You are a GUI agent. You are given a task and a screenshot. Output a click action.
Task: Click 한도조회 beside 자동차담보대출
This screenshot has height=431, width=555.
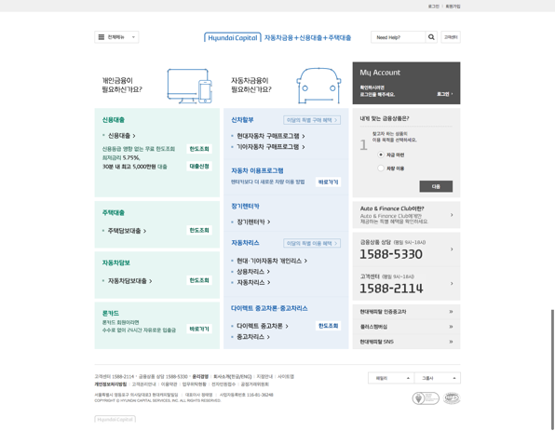coord(199,280)
